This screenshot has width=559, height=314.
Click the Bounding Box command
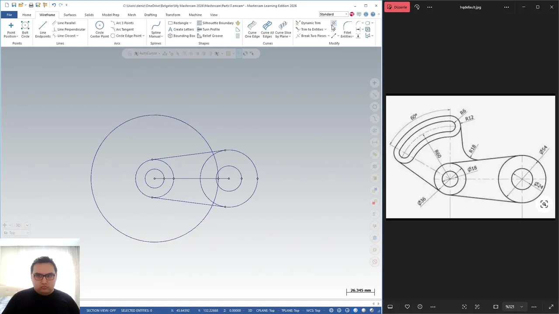pos(181,36)
